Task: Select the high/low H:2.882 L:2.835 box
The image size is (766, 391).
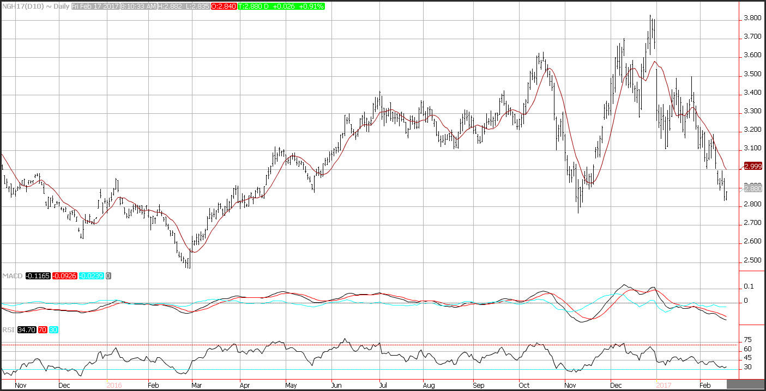Action: point(183,6)
